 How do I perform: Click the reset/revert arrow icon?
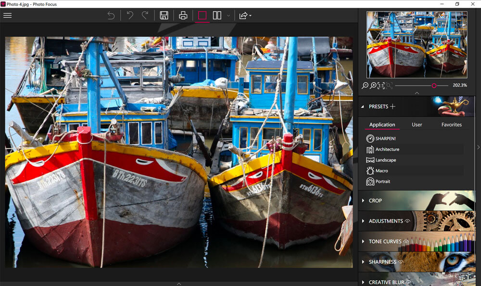click(x=111, y=15)
